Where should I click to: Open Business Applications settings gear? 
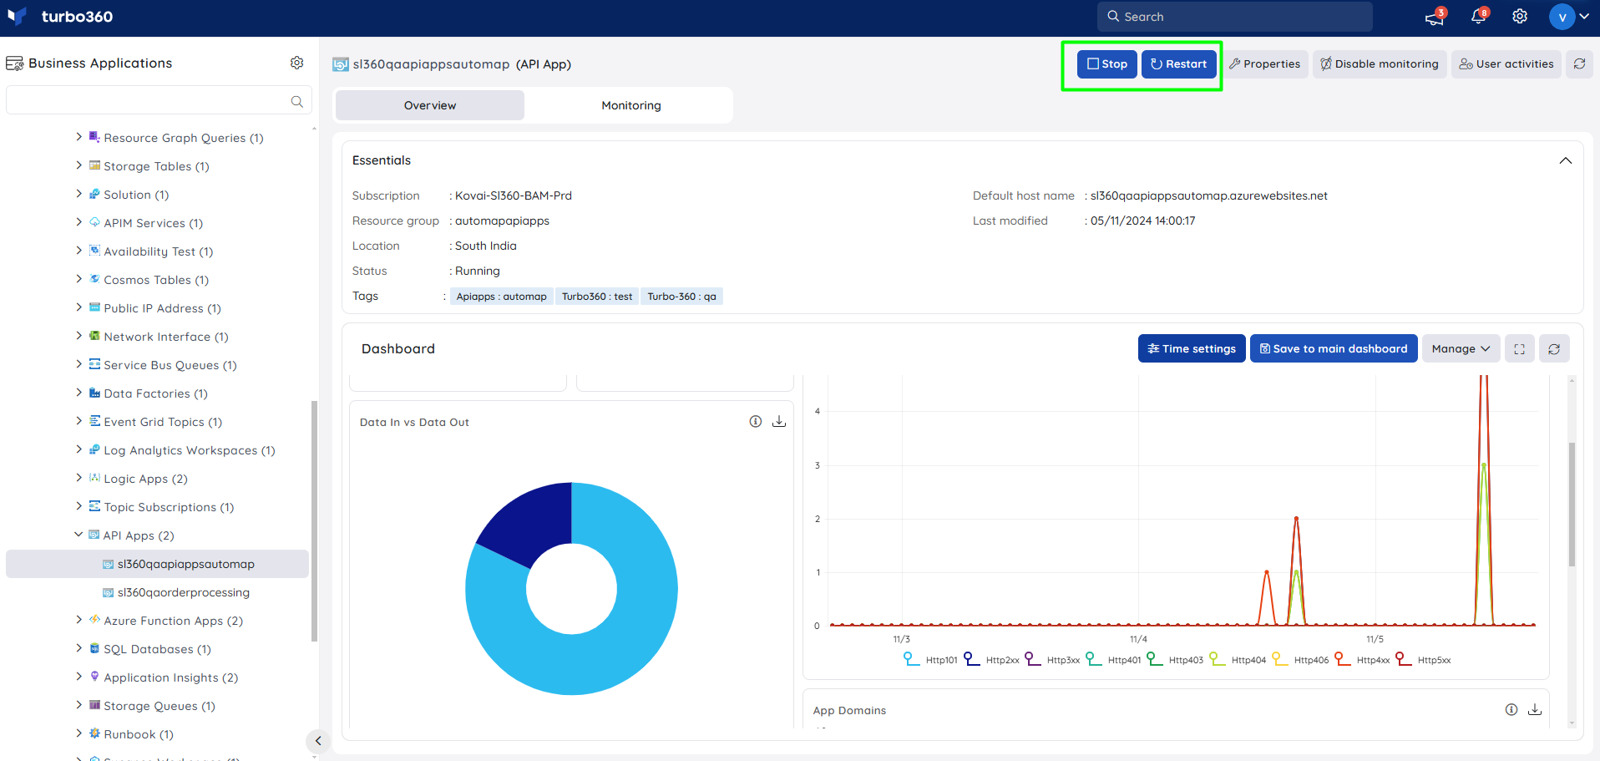tap(296, 63)
